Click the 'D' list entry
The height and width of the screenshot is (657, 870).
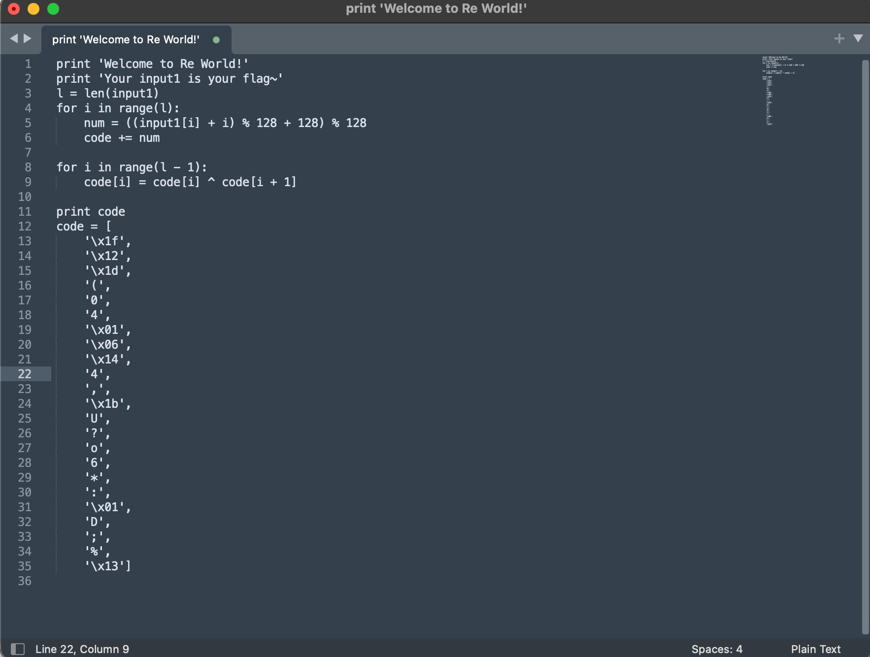coord(98,522)
